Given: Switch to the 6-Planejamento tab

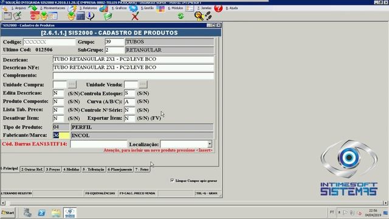Looking at the screenshot, I should pos(120,169).
